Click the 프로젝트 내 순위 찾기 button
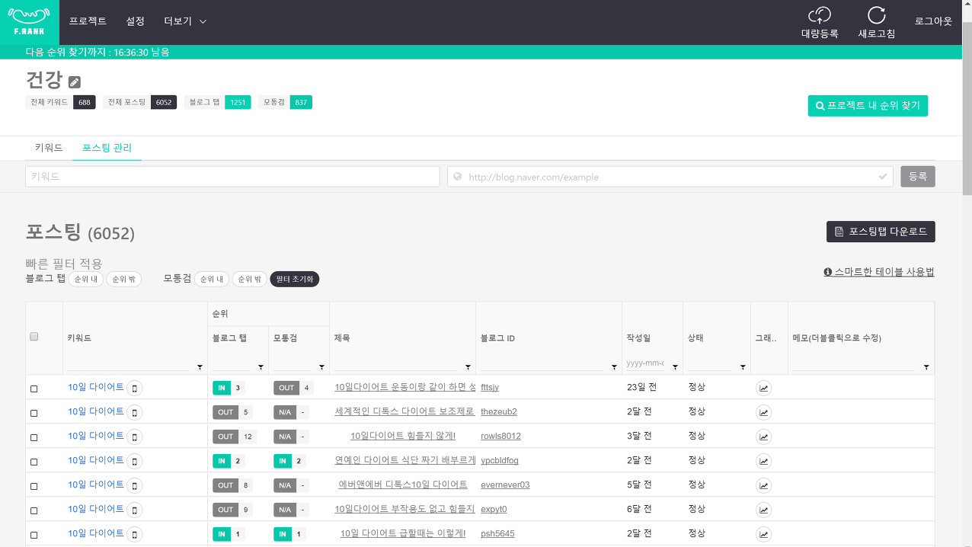 pyautogui.click(x=868, y=106)
